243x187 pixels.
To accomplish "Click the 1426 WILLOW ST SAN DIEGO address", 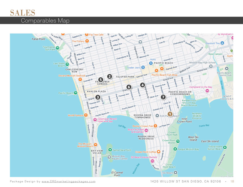I will pos(186,181).
